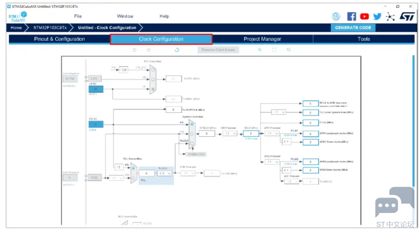Open the APB2 Prescaler dropdown
Viewport: 419px width, 233px height.
point(272,162)
